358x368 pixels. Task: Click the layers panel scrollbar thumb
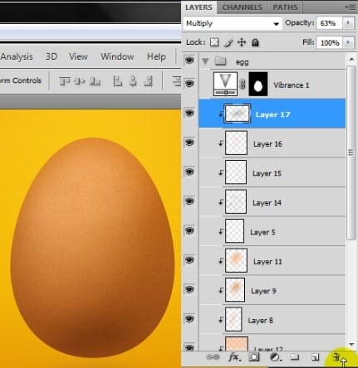[351, 153]
